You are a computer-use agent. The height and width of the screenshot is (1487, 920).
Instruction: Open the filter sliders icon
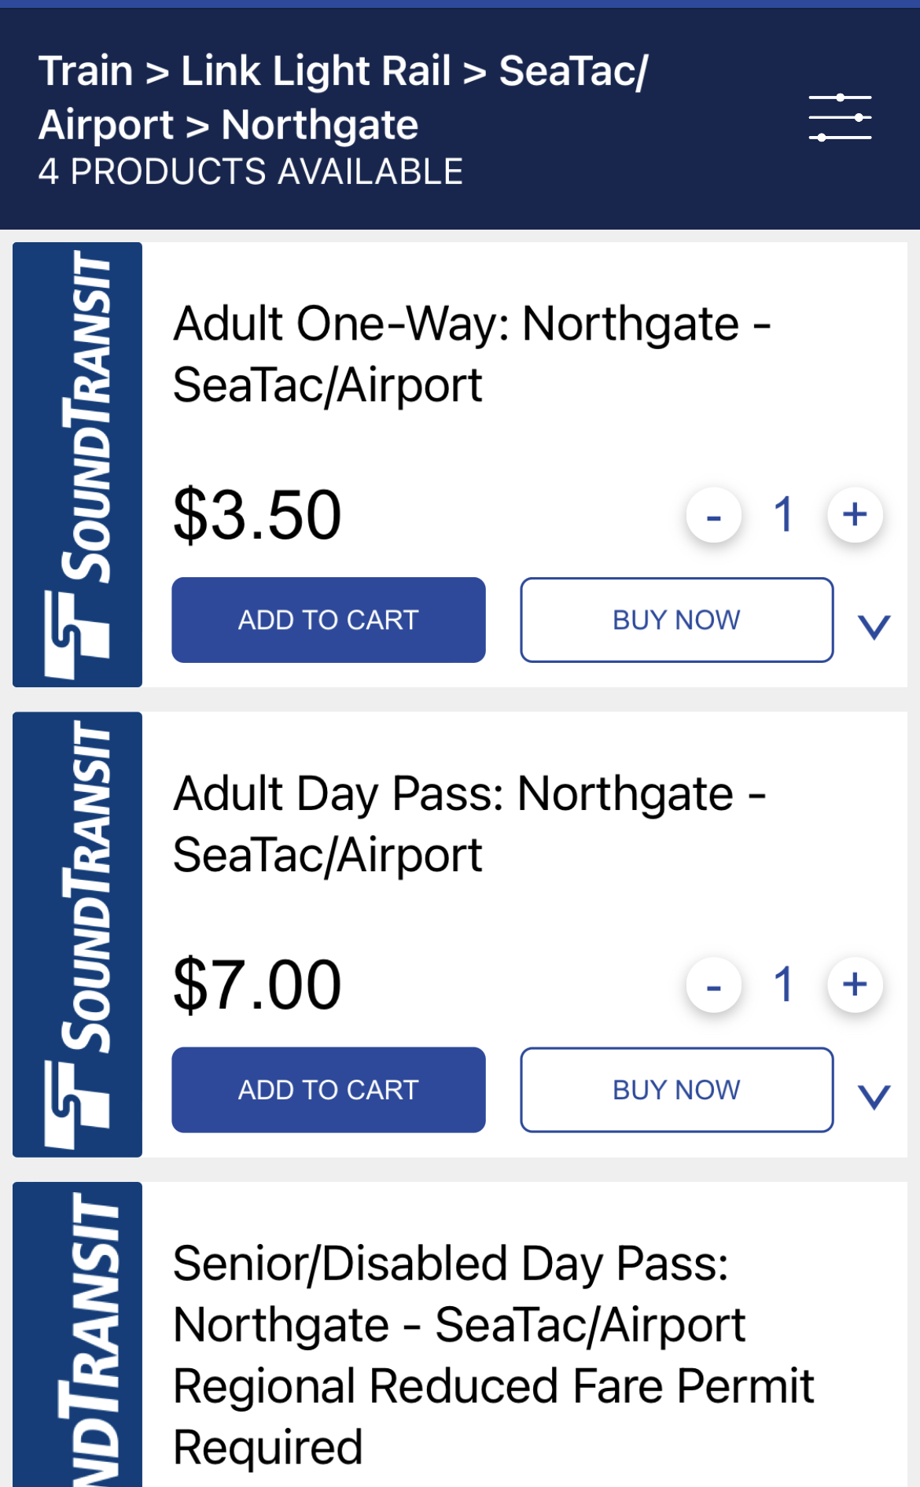(840, 117)
